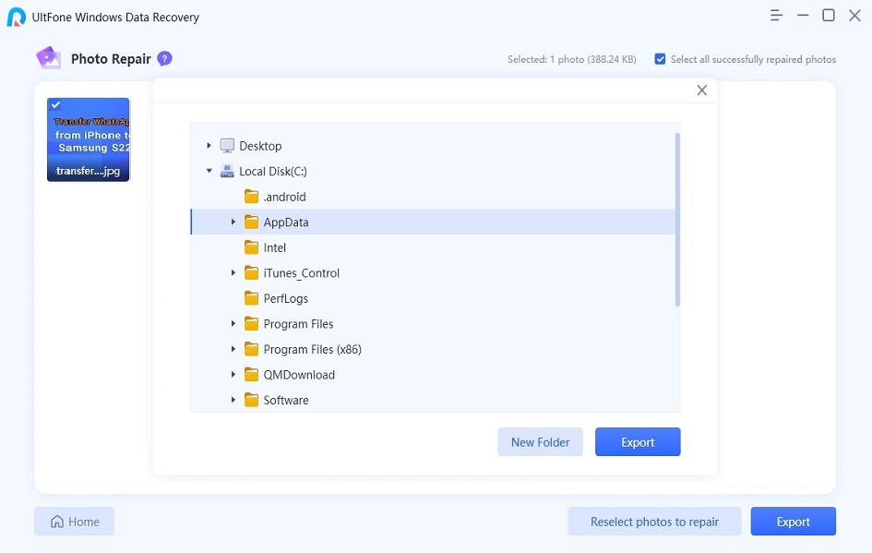Open the title bar hamburger menu
872x553 pixels.
point(776,16)
